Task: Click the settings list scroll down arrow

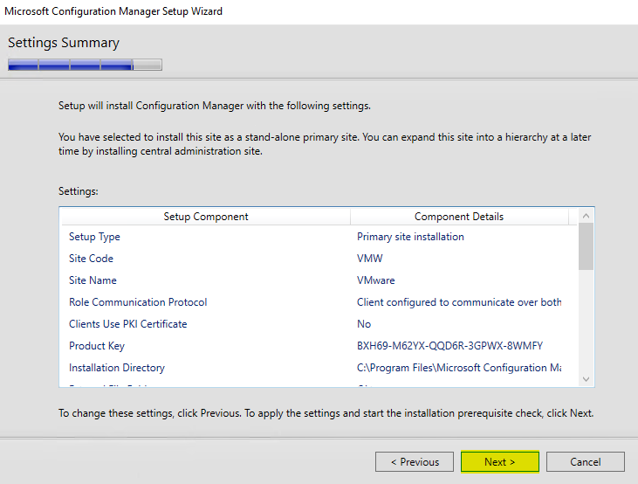Action: pyautogui.click(x=586, y=379)
